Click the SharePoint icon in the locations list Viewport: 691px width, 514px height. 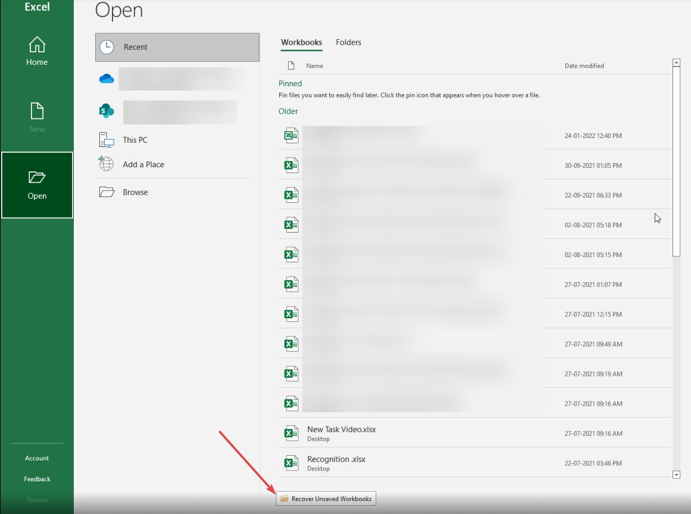[x=106, y=111]
